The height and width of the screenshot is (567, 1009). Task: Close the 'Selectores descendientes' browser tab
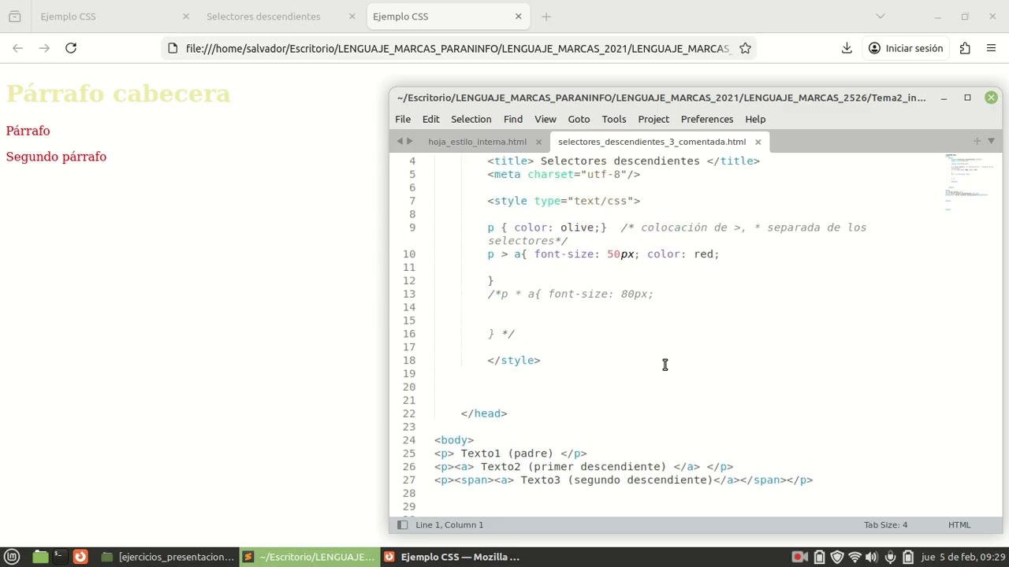pyautogui.click(x=352, y=17)
